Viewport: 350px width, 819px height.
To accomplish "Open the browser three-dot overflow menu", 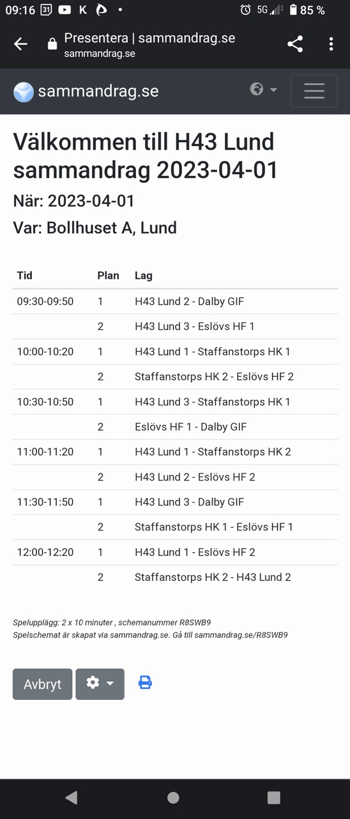I will point(331,44).
